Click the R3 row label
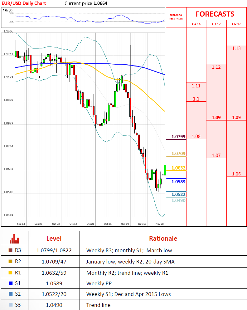This screenshot has height=310, width=247. 18,250
